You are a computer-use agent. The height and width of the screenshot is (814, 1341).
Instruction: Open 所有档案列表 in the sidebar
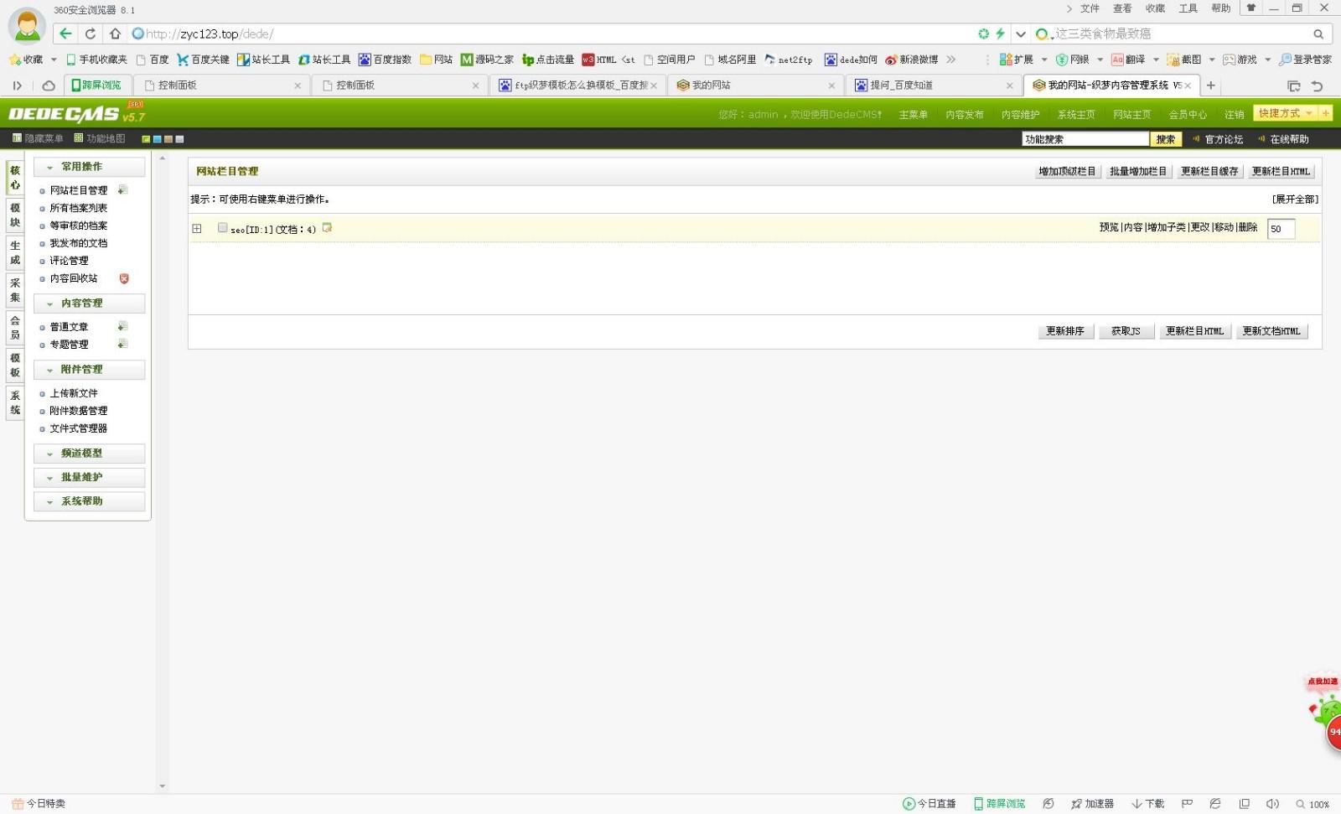click(x=78, y=208)
